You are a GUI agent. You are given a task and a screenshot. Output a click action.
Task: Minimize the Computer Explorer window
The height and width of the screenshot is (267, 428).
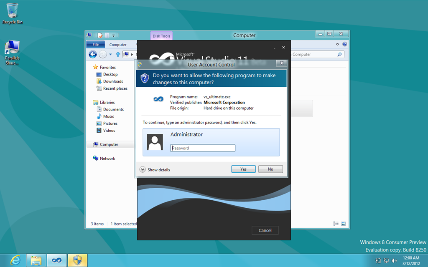(x=320, y=34)
